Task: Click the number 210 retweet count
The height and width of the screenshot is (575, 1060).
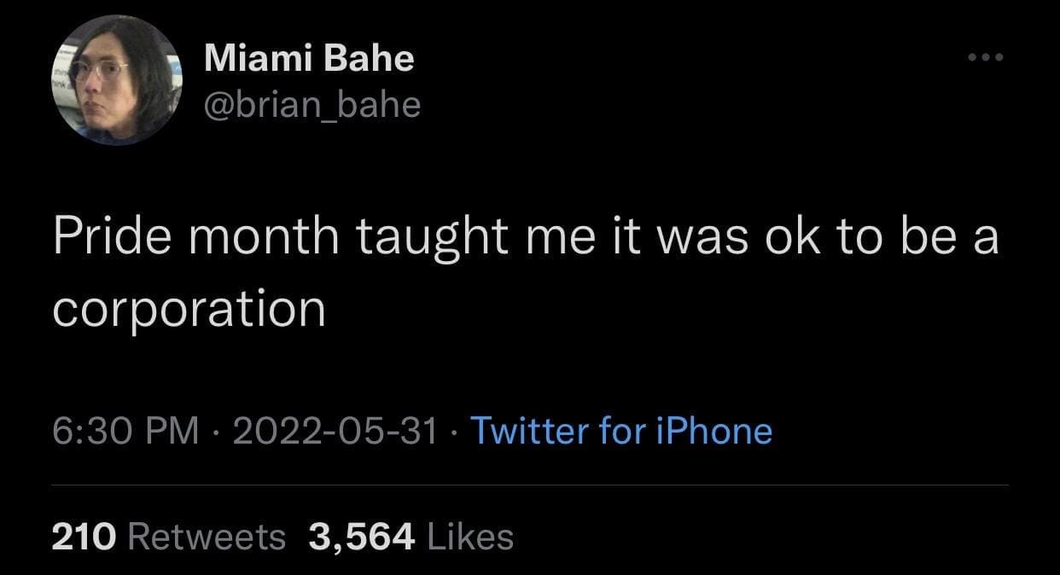Action: [x=83, y=537]
